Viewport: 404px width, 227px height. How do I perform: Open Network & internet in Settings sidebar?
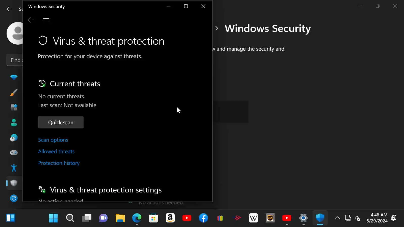14,77
